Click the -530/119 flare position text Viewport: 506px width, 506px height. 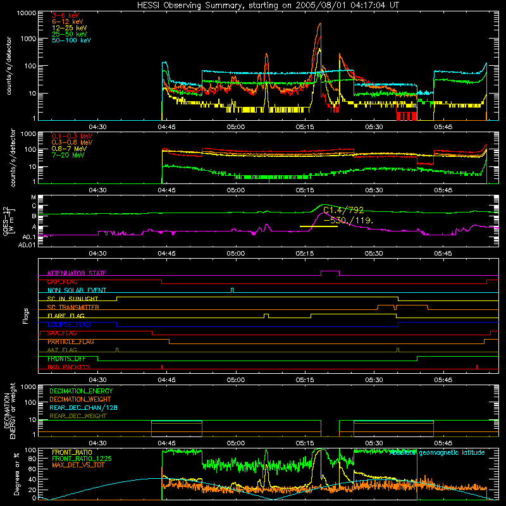[348, 220]
